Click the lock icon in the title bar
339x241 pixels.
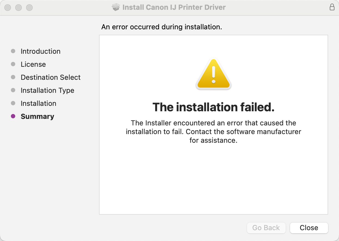[332, 7]
